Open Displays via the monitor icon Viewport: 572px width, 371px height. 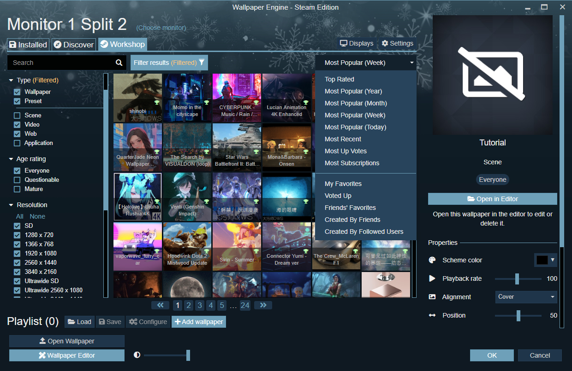(x=343, y=43)
